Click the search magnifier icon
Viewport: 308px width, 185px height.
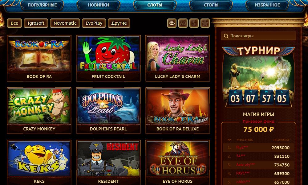pos(226,36)
